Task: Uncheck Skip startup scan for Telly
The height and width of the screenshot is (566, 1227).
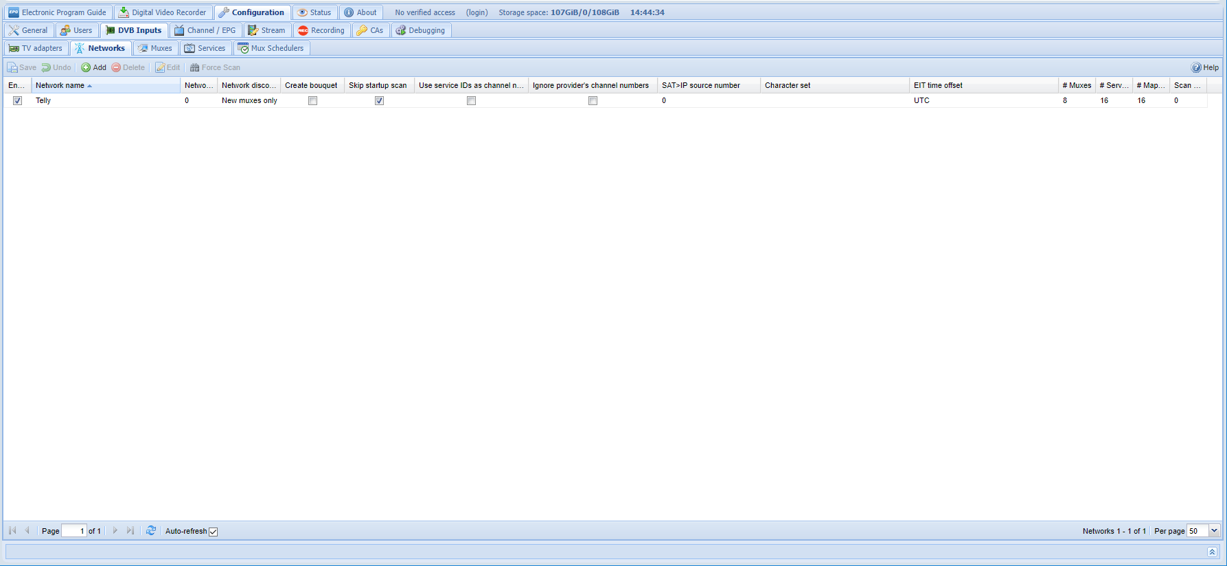Action: tap(379, 100)
